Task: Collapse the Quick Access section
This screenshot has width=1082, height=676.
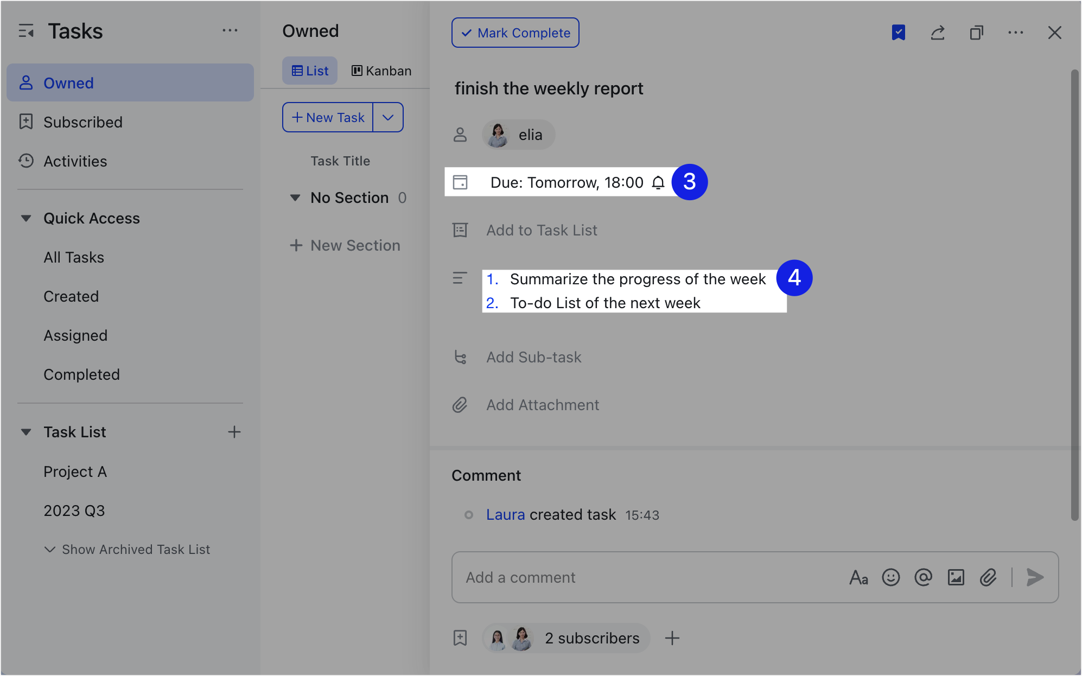Action: pyautogui.click(x=27, y=218)
